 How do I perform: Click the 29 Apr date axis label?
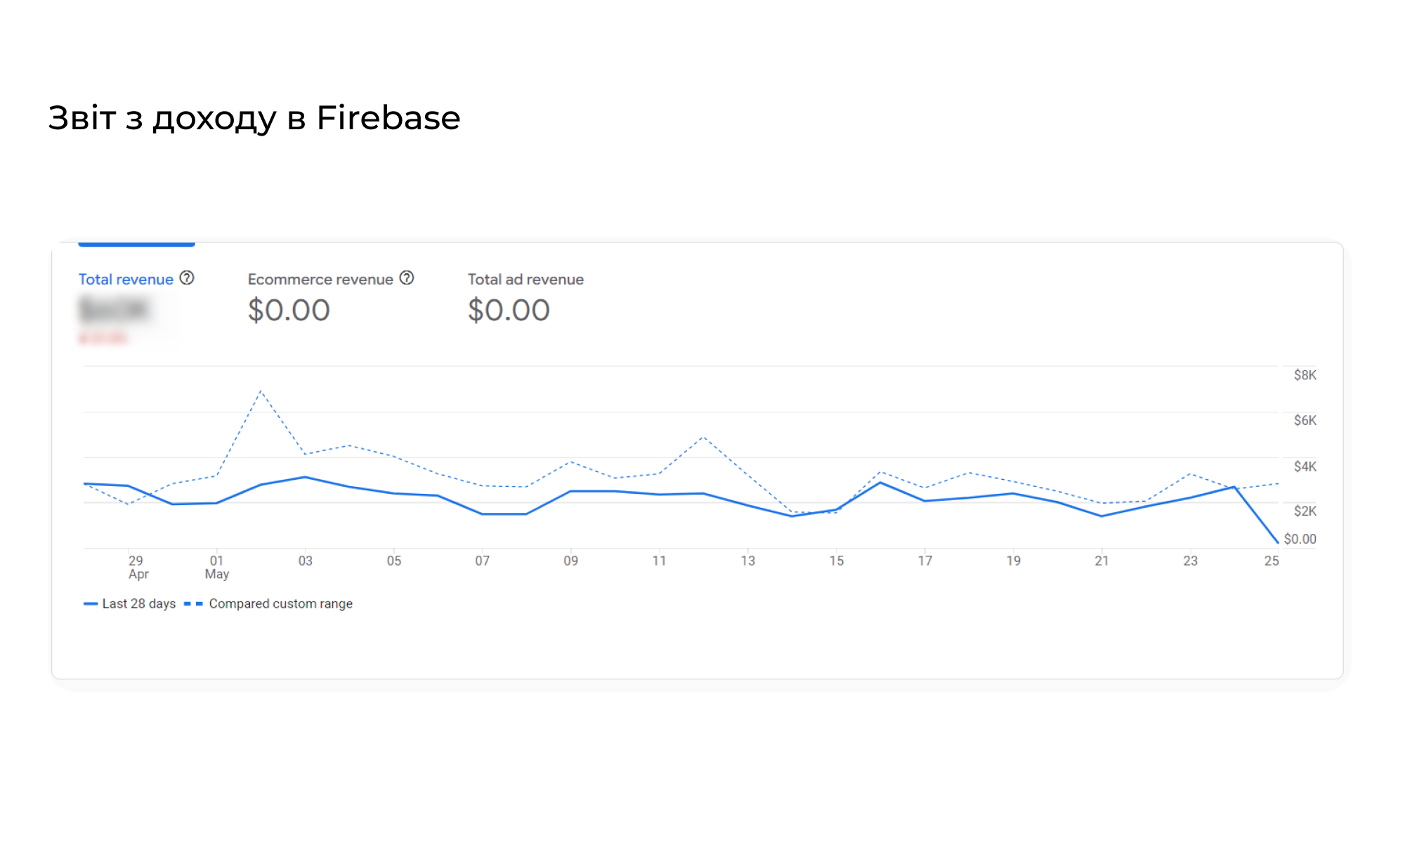pos(138,567)
